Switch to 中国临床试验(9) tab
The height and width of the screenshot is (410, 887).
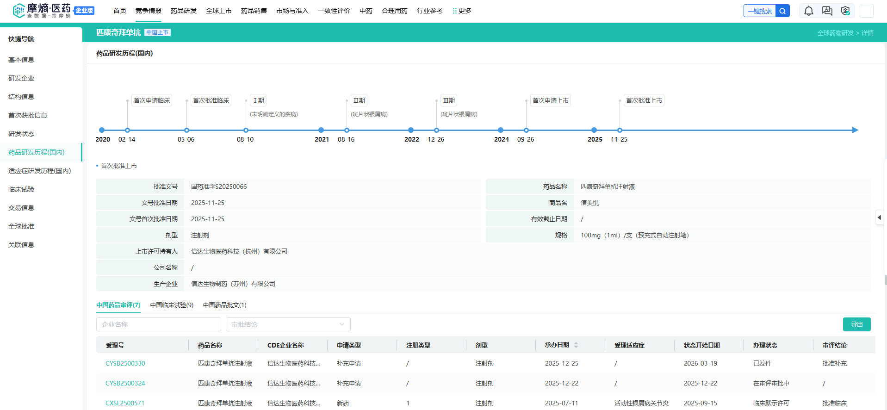(172, 305)
